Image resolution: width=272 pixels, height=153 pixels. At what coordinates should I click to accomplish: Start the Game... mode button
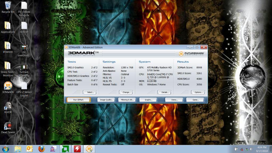(x=195, y=100)
